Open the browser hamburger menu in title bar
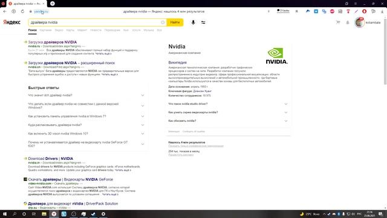The width and height of the screenshot is (387, 218). tap(356, 4)
